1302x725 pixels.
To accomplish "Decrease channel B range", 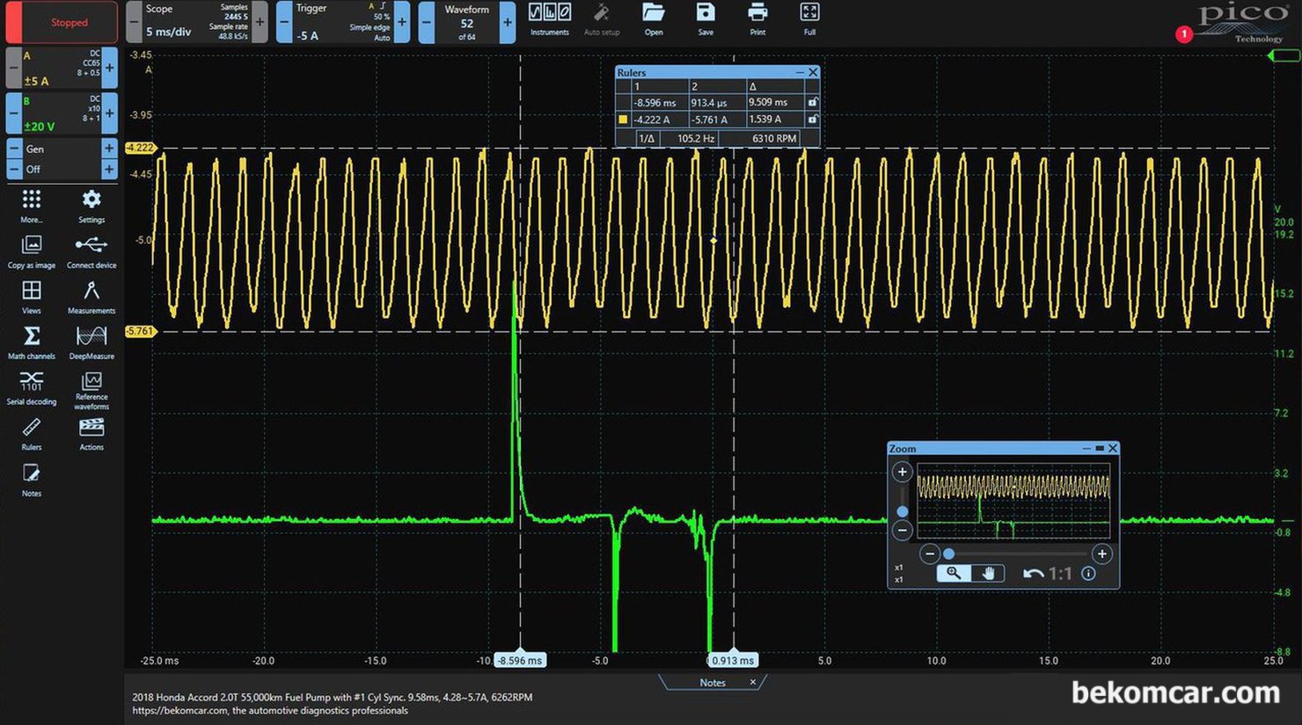I will coord(14,114).
